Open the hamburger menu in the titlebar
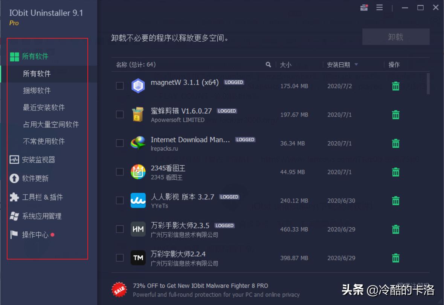444x305 pixels. point(379,7)
